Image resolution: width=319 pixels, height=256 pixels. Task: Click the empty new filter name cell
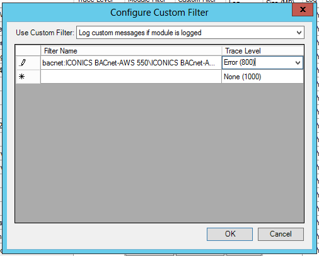tap(131, 77)
